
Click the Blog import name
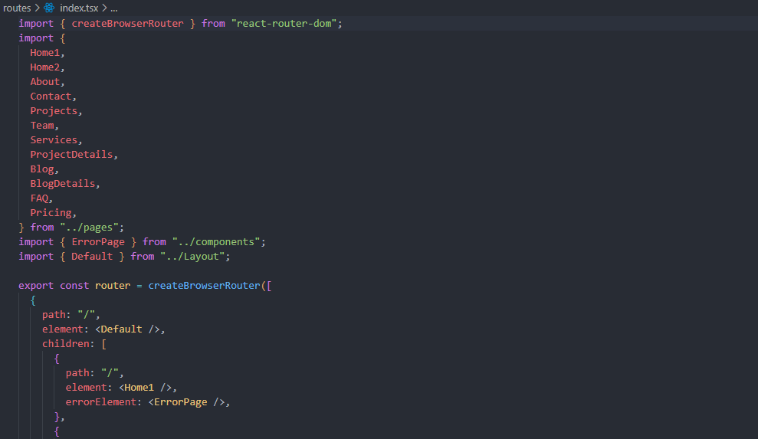[x=42, y=169]
